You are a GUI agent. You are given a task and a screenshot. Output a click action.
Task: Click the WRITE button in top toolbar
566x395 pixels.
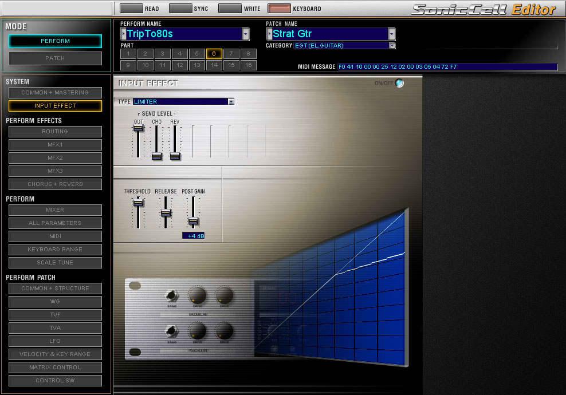tap(230, 8)
